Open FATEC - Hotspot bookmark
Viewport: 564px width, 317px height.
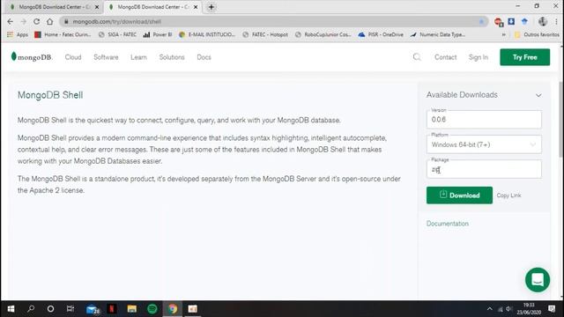(x=265, y=34)
